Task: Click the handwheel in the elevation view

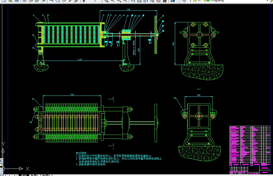Action: coord(156,35)
